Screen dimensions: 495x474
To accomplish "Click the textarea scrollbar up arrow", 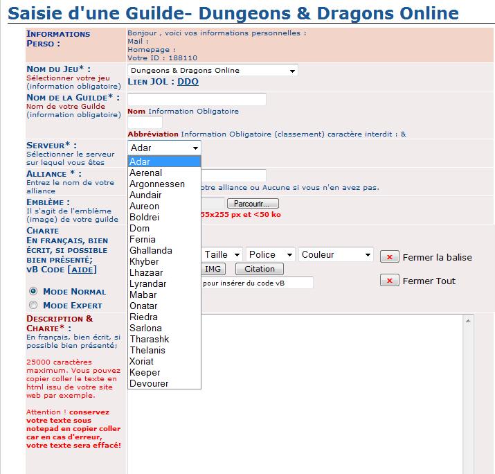I will [x=468, y=321].
